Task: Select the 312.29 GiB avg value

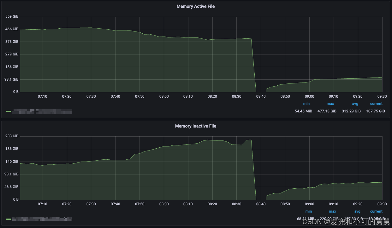Action: point(351,111)
